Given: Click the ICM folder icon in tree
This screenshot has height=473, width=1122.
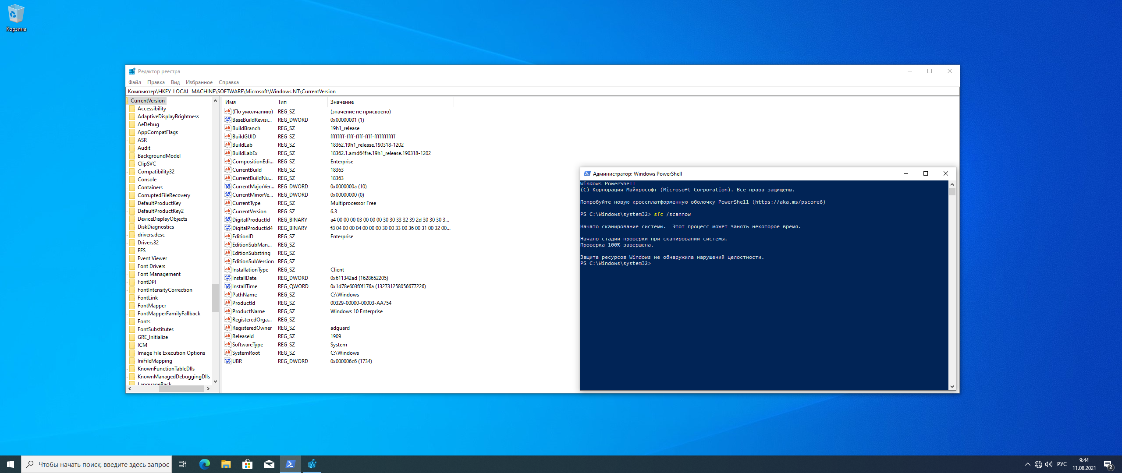Looking at the screenshot, I should 132,345.
